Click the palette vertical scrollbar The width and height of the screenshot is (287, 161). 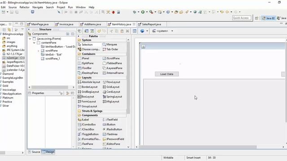point(128,77)
